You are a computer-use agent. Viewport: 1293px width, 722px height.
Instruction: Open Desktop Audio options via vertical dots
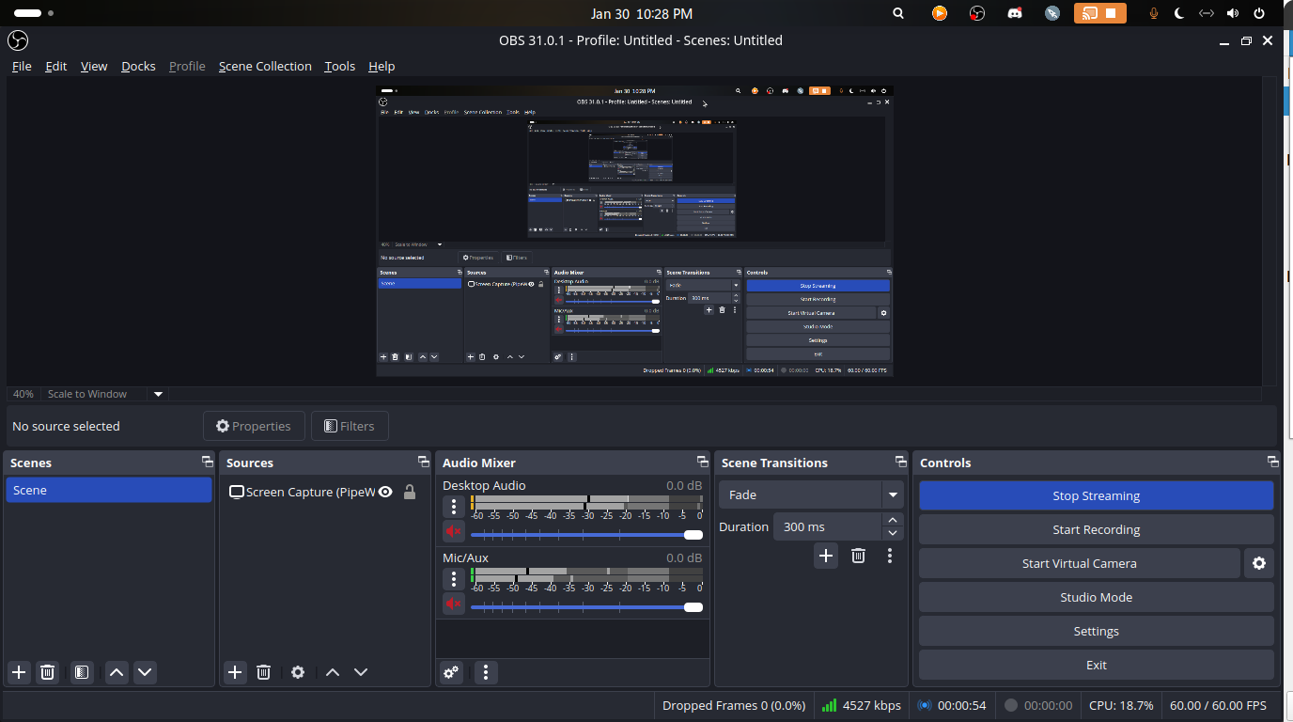pos(454,506)
